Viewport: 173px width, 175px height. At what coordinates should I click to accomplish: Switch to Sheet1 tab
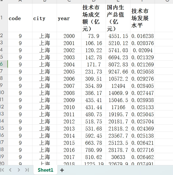click(x=45, y=170)
